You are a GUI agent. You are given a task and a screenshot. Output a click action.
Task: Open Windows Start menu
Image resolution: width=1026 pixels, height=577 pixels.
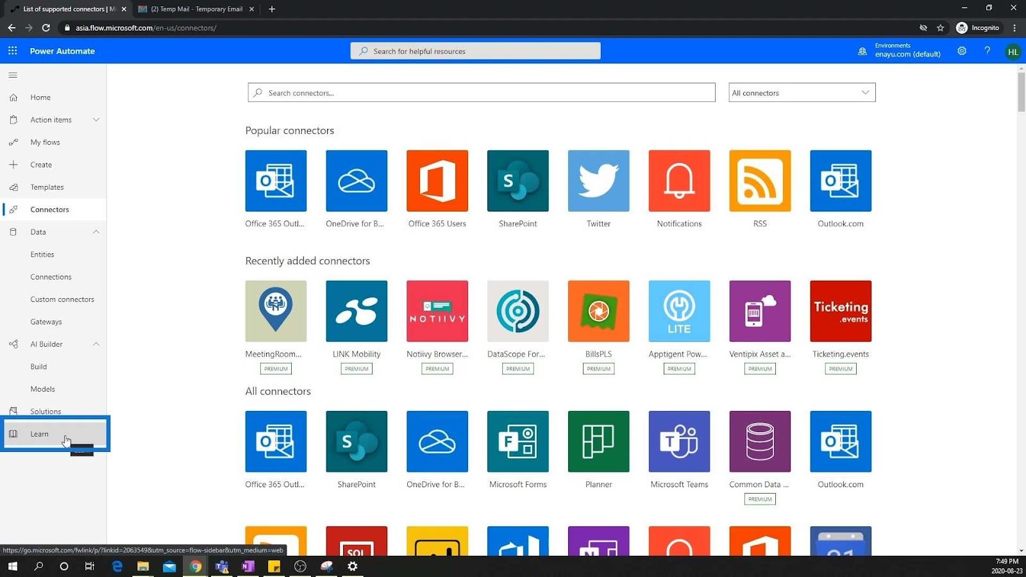tap(13, 566)
